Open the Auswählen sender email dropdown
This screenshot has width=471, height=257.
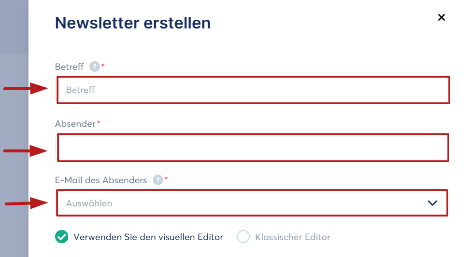252,203
